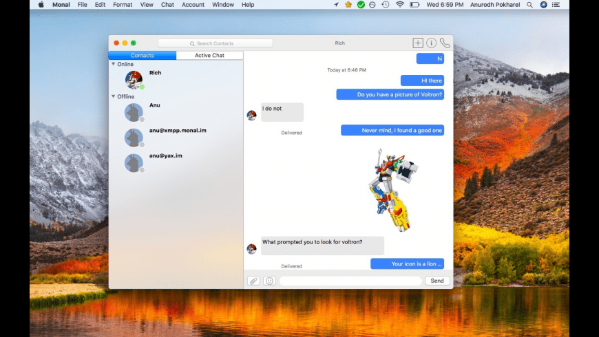
Task: Open the Account menu
Action: (193, 5)
